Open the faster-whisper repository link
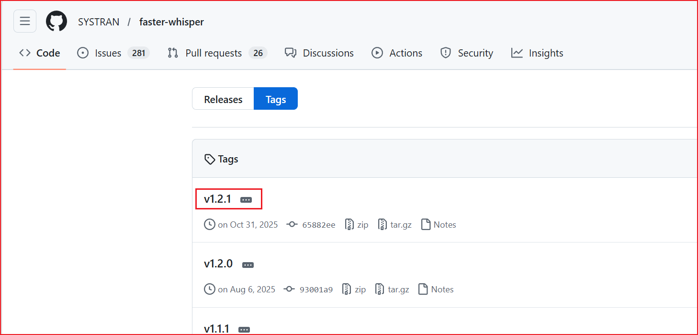 point(171,22)
